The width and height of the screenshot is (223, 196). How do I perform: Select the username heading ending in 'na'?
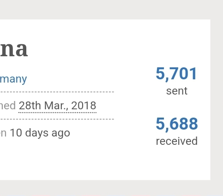(14, 49)
